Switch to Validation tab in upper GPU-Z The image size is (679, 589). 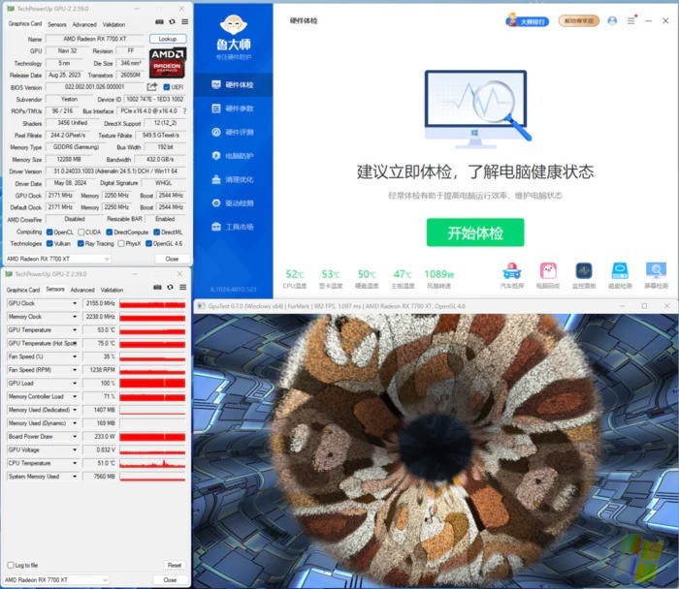coord(113,24)
